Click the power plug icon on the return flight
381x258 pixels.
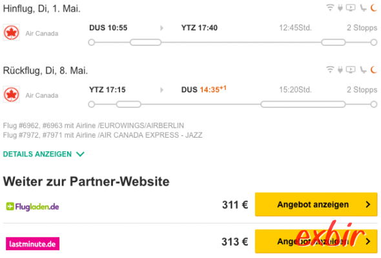pyautogui.click(x=340, y=70)
